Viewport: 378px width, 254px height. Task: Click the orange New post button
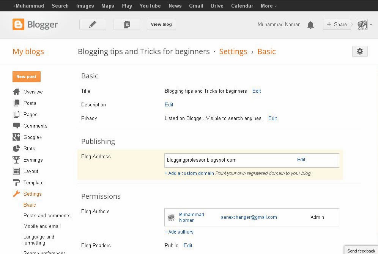[x=26, y=76]
